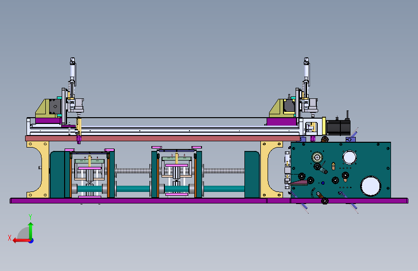Click the green Y axis arrow of the triad

click(31, 231)
